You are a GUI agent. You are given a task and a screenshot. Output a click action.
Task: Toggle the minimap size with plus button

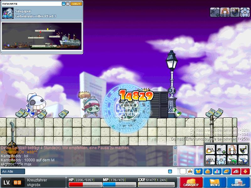[x=68, y=4]
